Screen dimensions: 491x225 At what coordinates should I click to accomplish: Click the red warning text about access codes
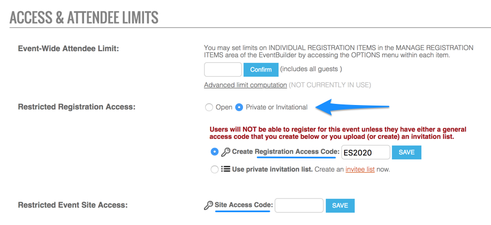coord(338,133)
